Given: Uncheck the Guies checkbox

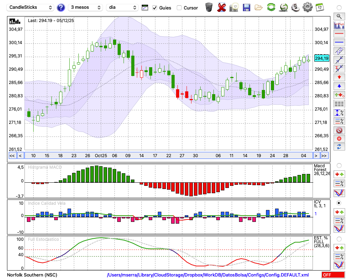Looking at the screenshot, I should 155,8.
